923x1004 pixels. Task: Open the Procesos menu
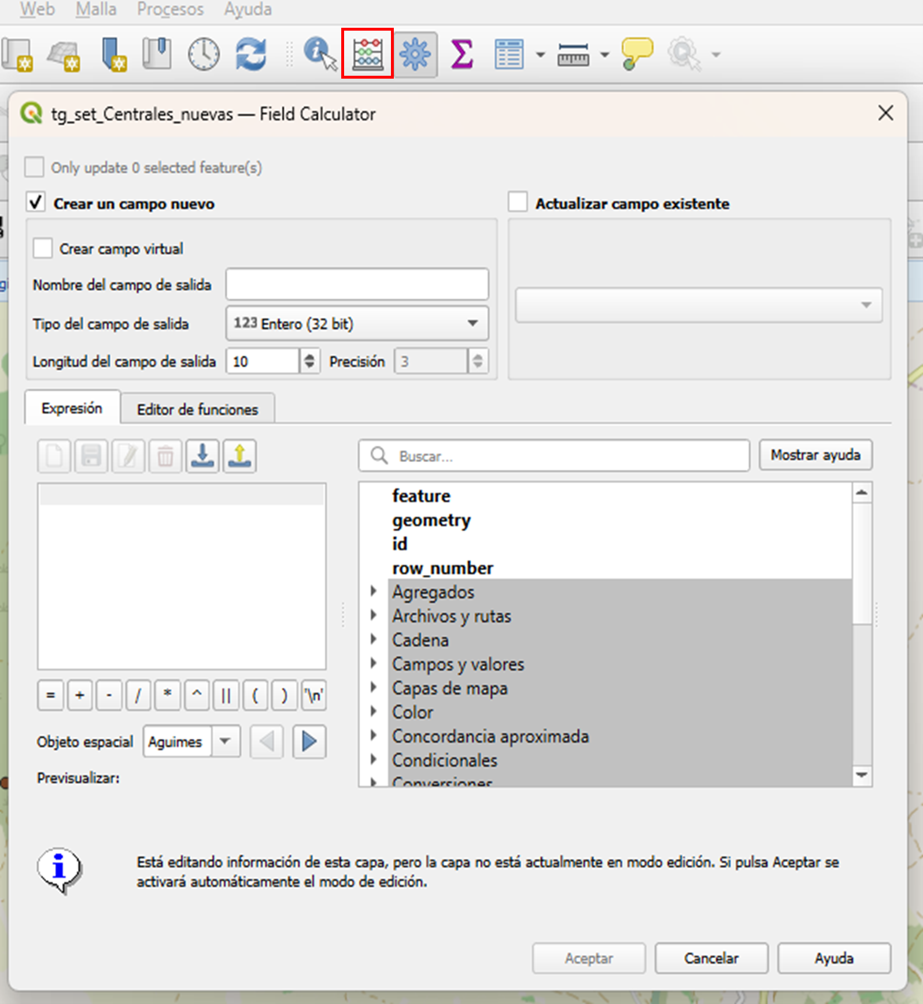click(170, 9)
